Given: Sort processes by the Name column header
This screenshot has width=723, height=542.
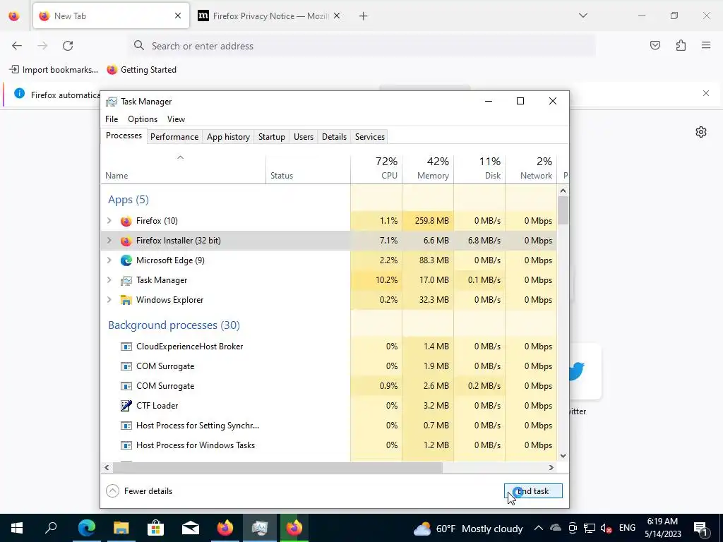Looking at the screenshot, I should [183, 168].
